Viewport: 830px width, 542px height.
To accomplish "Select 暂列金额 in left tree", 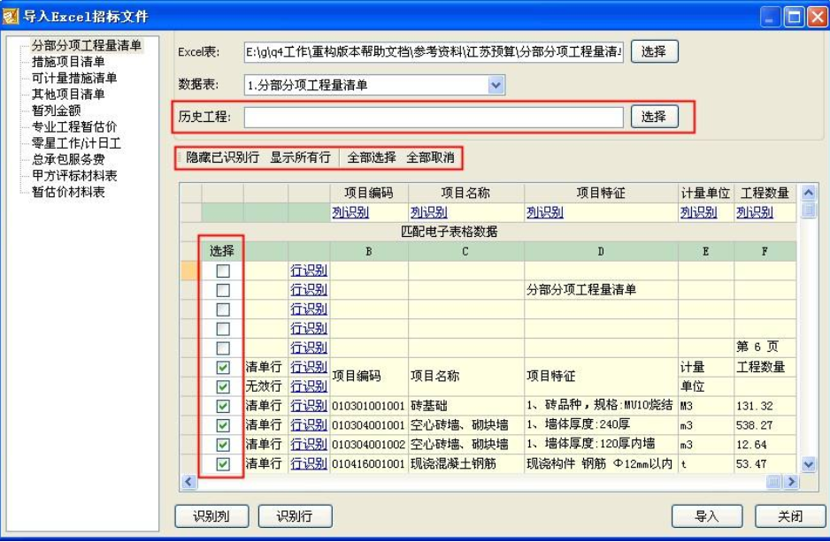I will [56, 111].
